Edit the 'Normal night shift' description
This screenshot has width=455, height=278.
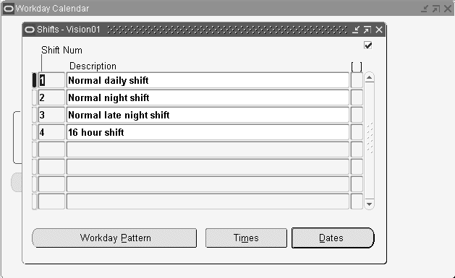click(x=208, y=97)
